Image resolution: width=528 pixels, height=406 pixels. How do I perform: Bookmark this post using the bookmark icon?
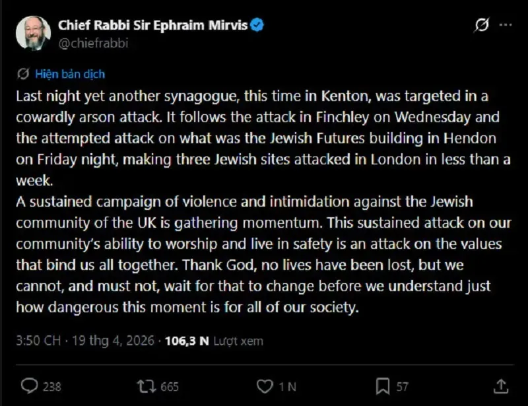[382, 386]
